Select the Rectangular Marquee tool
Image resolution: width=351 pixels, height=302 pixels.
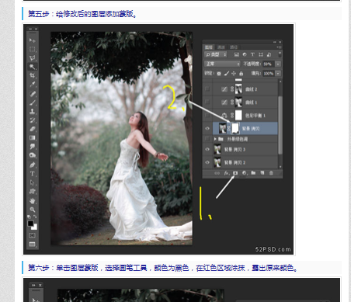coord(32,49)
